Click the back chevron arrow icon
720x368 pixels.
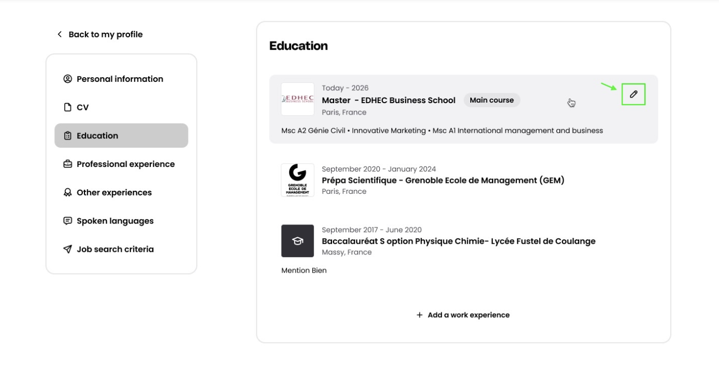pos(60,34)
